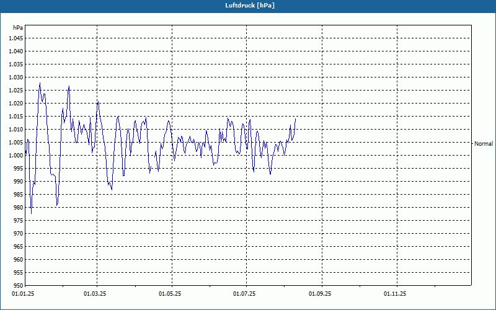
Task: Click the 980 axis value
Action: coord(19,208)
